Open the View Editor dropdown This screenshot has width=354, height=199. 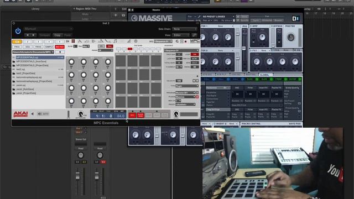pos(181,35)
